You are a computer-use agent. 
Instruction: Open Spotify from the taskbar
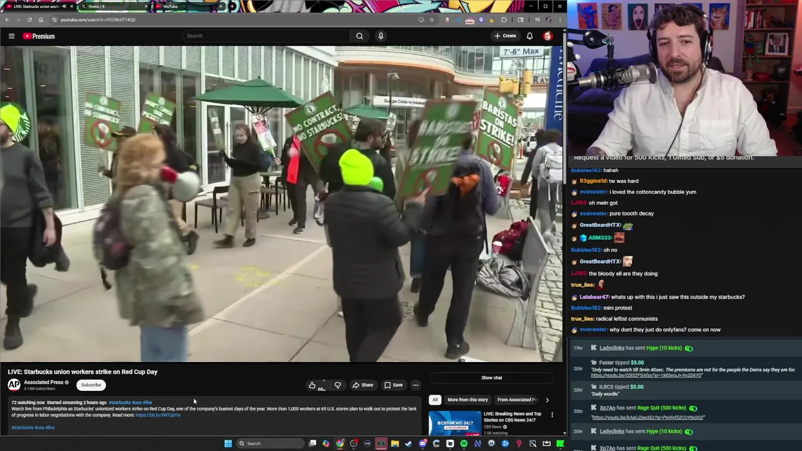[x=464, y=443]
